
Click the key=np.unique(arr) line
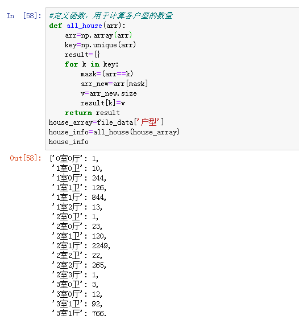pyautogui.click(x=100, y=45)
